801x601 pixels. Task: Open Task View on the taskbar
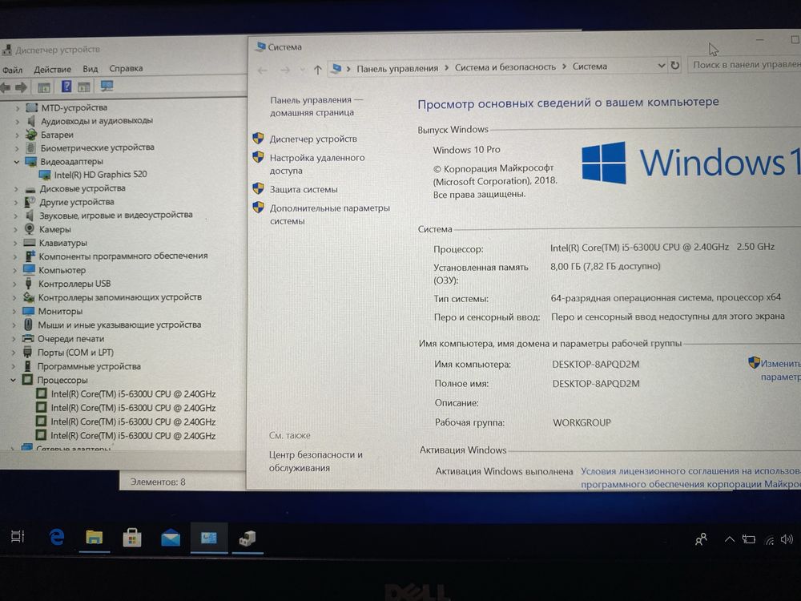[x=18, y=536]
